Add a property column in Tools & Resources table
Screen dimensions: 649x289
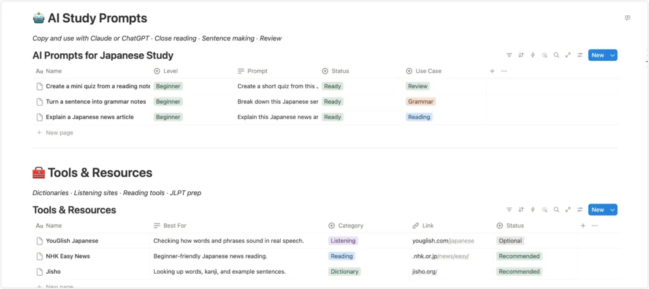[583, 226]
